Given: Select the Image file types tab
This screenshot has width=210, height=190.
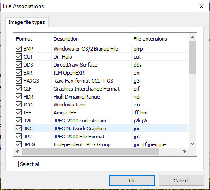Looking at the screenshot, I should [27, 22].
